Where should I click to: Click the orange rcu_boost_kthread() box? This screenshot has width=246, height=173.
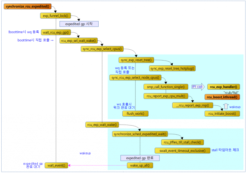(x=222, y=97)
